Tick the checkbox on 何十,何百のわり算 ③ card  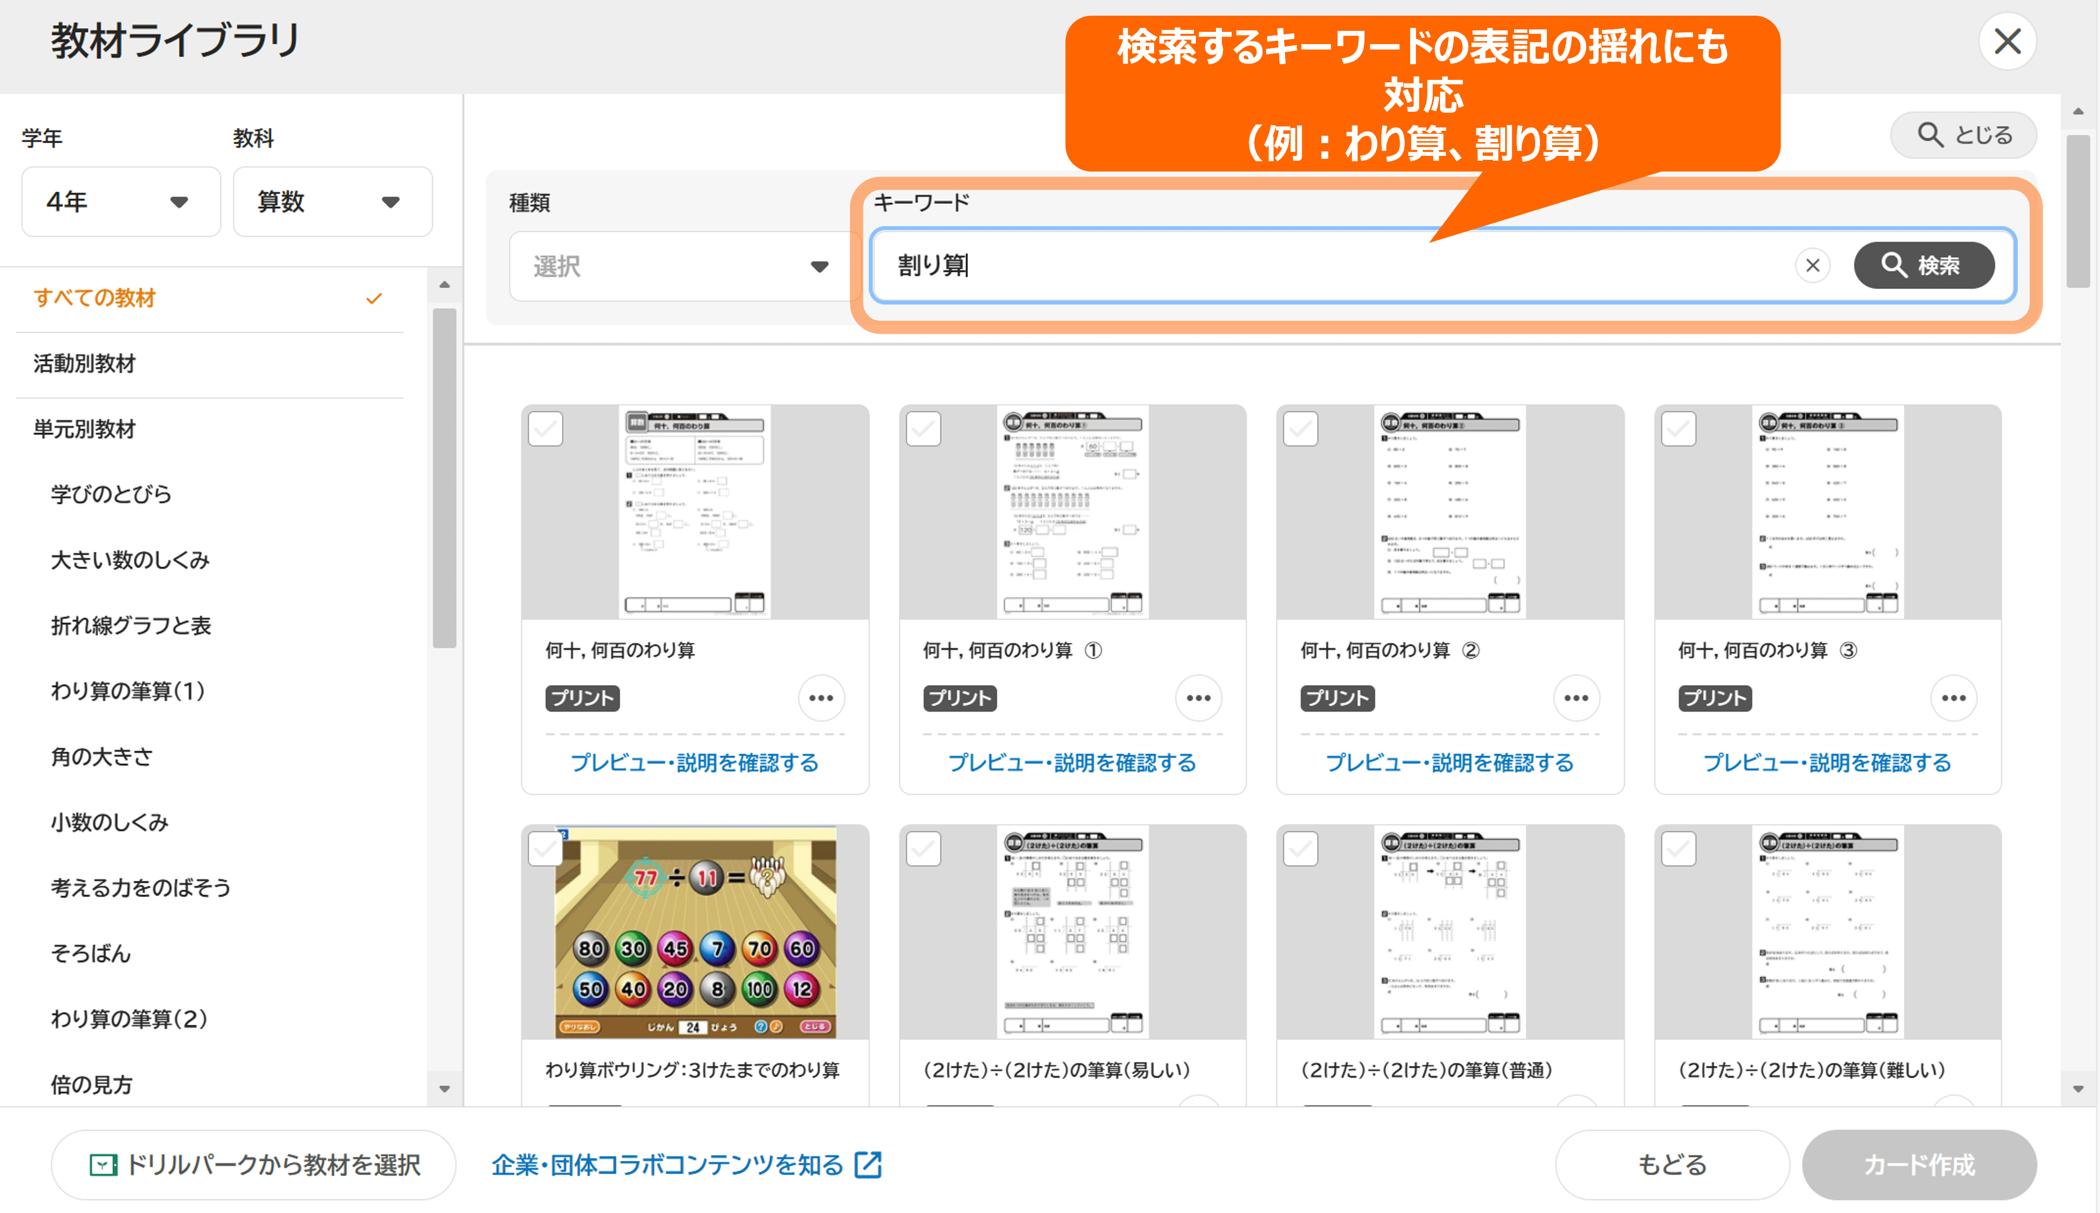pos(1678,429)
